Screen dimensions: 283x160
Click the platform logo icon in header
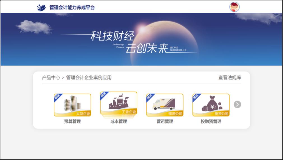click(41, 8)
